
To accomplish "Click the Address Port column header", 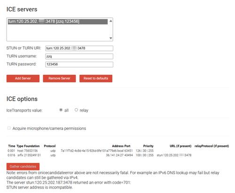I will tap(121, 146).
